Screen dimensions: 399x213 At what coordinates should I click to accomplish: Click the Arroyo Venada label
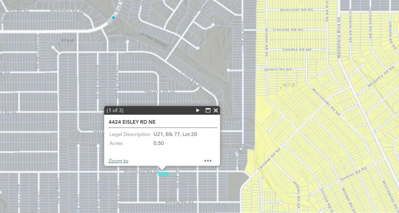pyautogui.click(x=154, y=40)
